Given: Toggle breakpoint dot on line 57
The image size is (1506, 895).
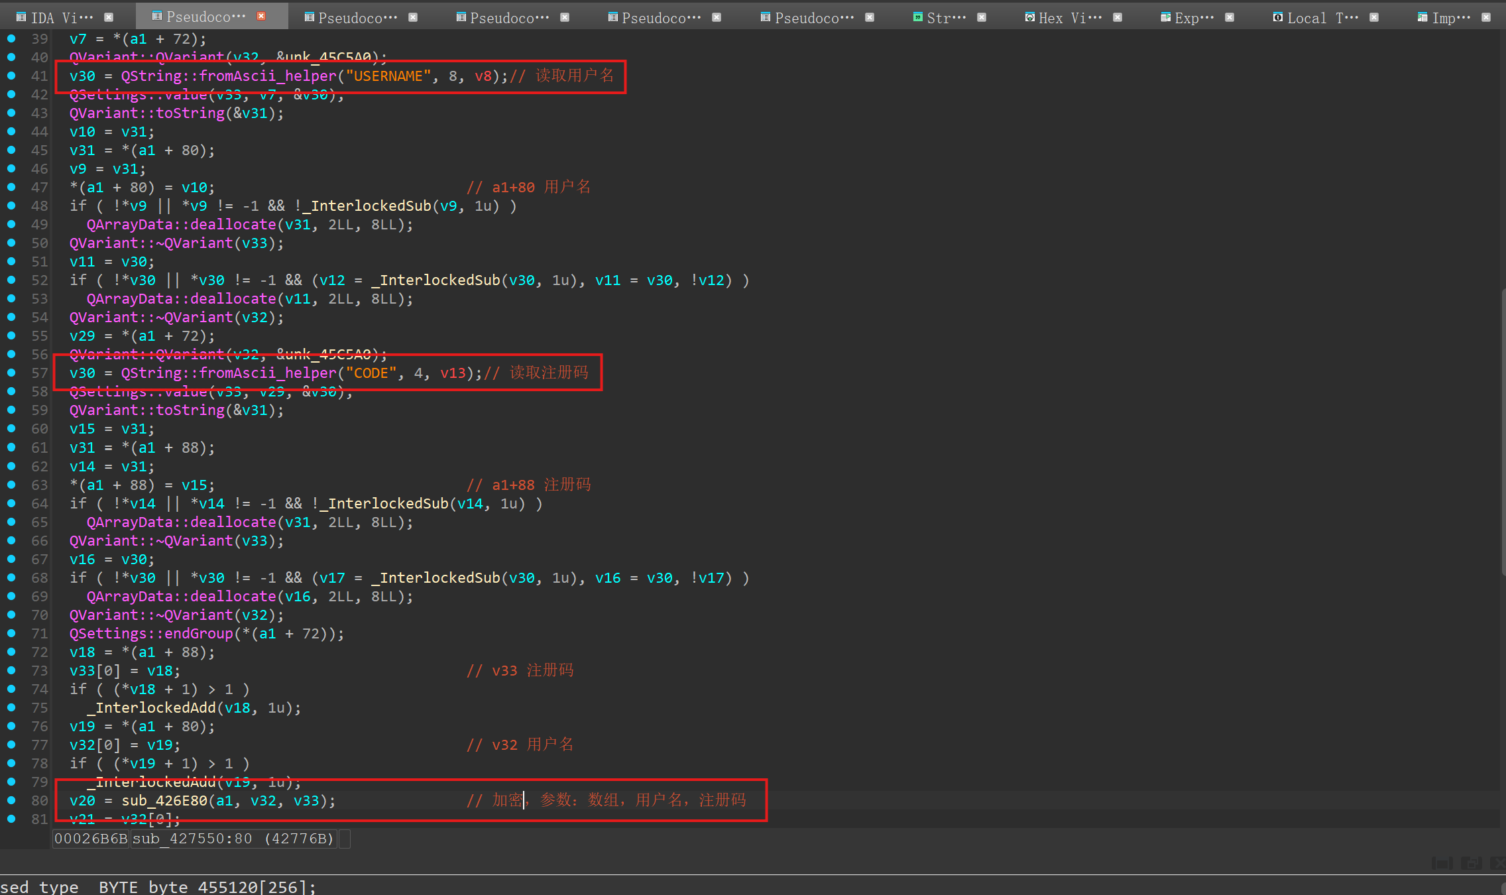Looking at the screenshot, I should tap(11, 373).
